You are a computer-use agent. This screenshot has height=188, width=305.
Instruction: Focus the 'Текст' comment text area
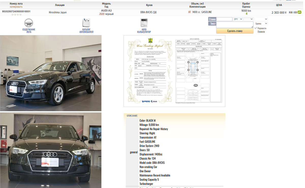click(235, 25)
